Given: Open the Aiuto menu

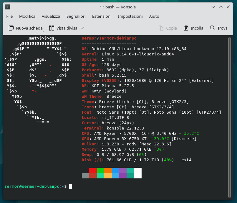Looking at the screenshot, I should click(x=154, y=16).
